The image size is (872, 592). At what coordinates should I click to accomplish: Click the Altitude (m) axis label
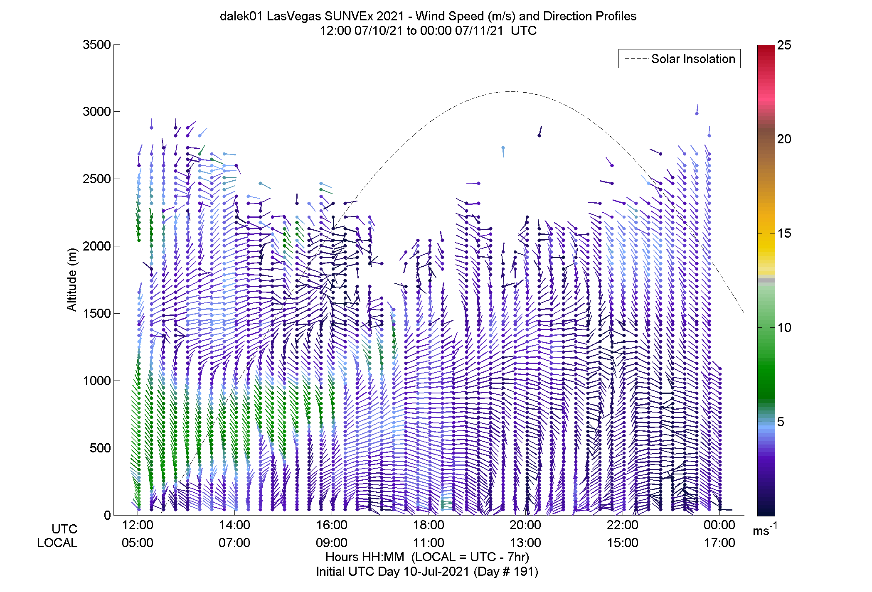pyautogui.click(x=72, y=280)
